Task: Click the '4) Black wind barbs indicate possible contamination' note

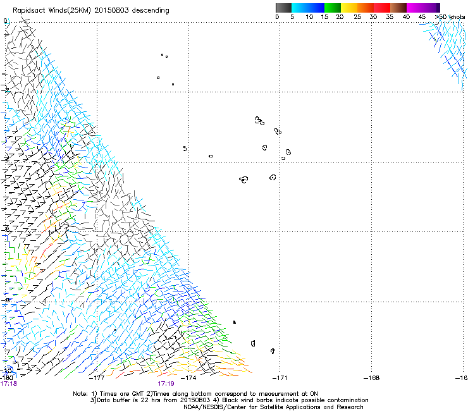Action: click(x=291, y=400)
